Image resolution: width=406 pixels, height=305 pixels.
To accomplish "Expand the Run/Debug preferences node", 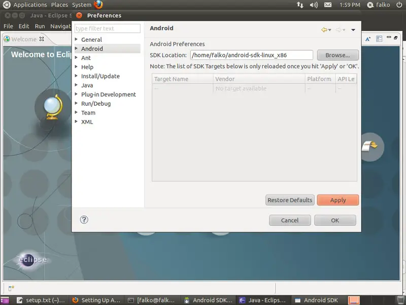I will click(x=76, y=103).
